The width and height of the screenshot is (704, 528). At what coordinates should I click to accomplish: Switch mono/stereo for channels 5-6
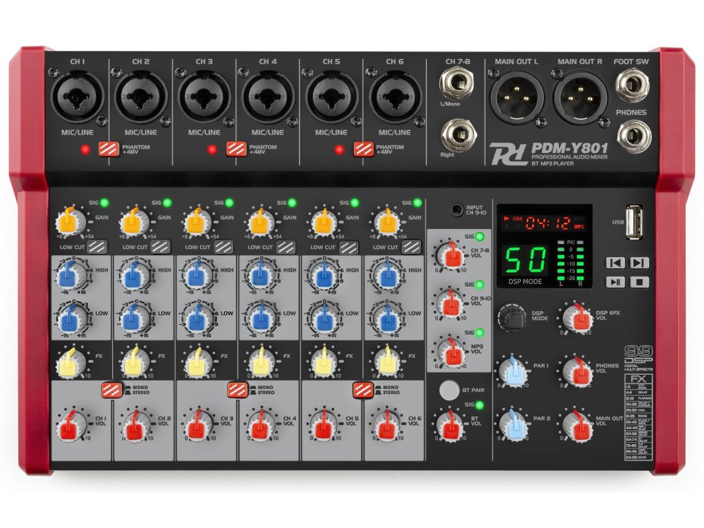pyautogui.click(x=362, y=389)
